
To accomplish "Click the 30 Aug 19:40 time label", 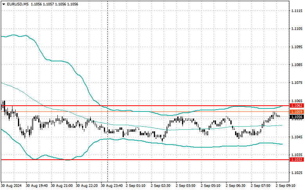I will (37, 186).
